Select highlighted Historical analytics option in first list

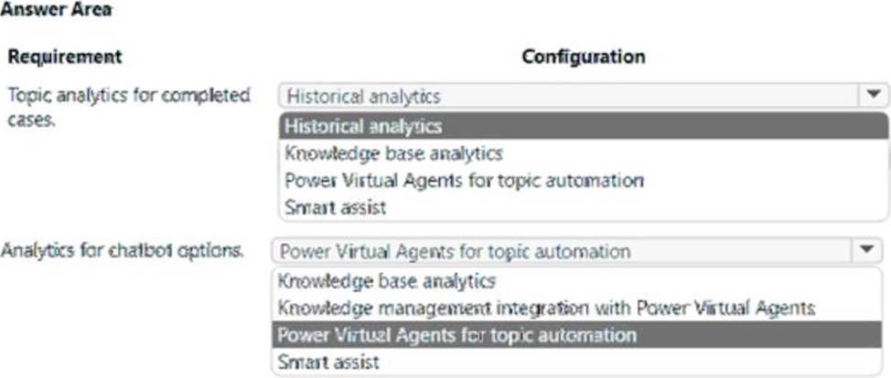coord(583,126)
